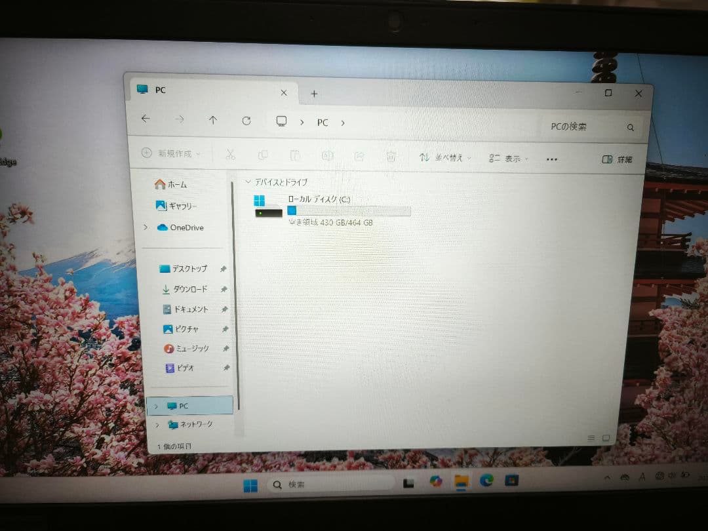Toggle the 詳細 details pane
Screen dimensions: 708x531
click(617, 159)
